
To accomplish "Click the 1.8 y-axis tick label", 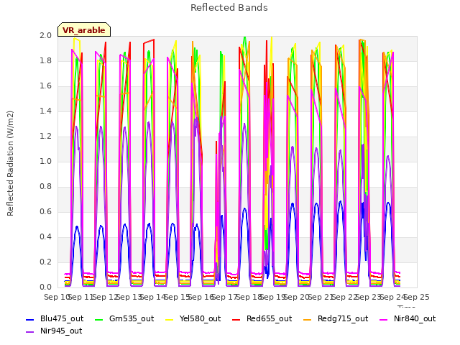I will click(45, 60).
